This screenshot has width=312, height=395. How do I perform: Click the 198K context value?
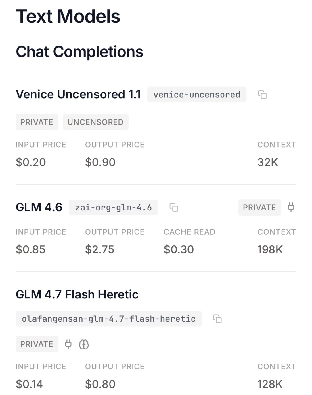point(270,249)
